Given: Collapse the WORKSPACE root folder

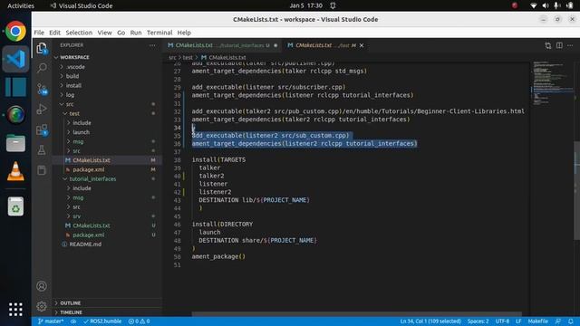Looking at the screenshot, I should [74, 57].
